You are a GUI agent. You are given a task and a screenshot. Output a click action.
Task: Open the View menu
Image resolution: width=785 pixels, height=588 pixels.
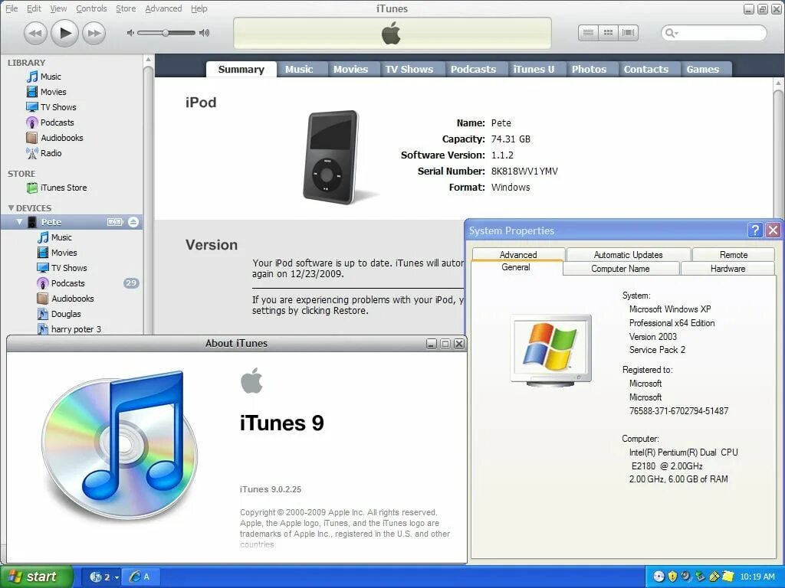point(58,8)
